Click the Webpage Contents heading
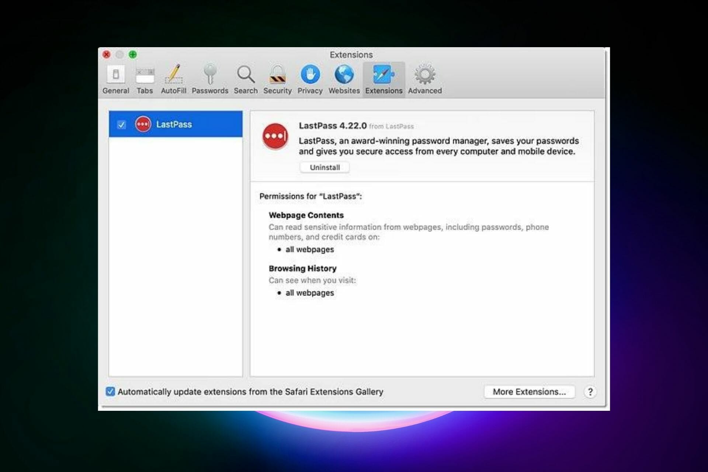The height and width of the screenshot is (472, 708). [306, 215]
